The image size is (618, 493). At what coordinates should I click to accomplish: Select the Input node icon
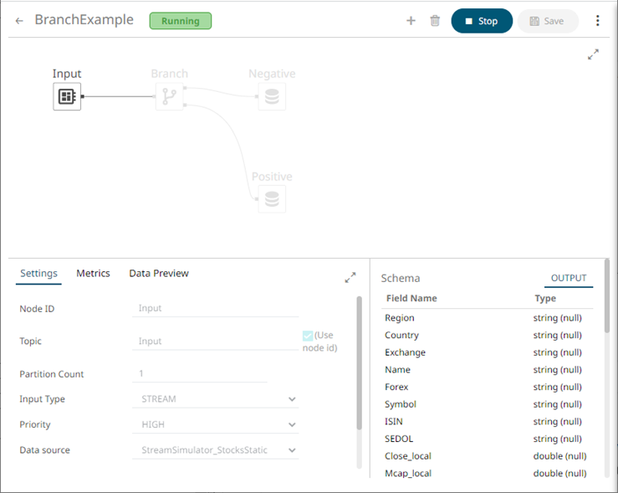pyautogui.click(x=67, y=97)
